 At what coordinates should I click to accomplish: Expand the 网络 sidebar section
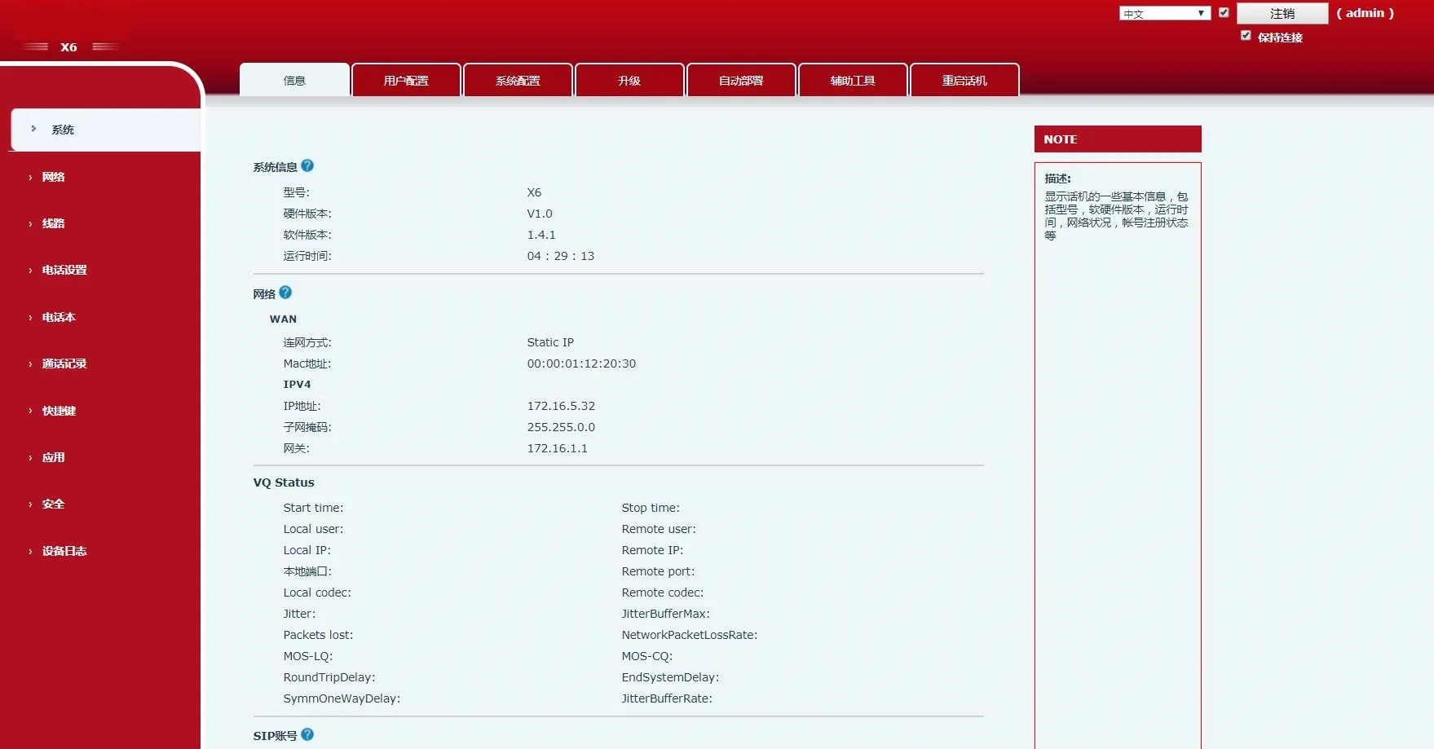(52, 176)
